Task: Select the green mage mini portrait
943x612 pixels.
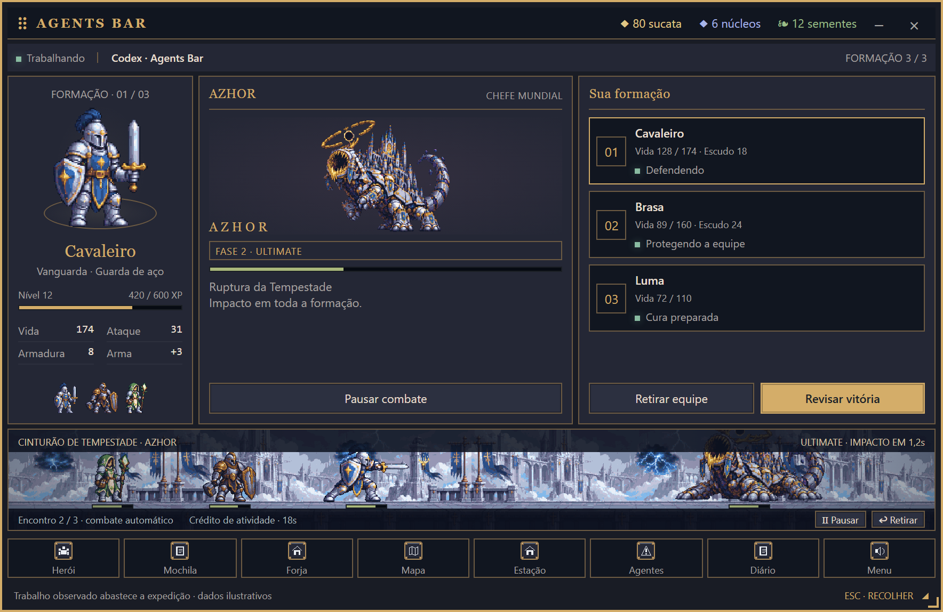Action: (x=137, y=398)
